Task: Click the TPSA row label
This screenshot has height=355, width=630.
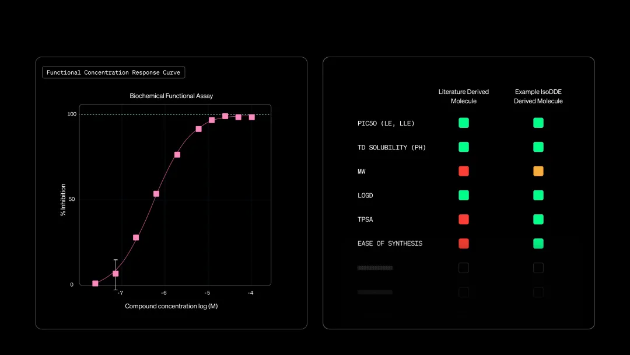Action: [365, 220]
